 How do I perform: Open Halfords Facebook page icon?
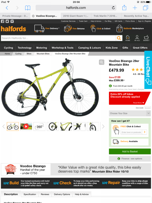[x=3, y=21]
